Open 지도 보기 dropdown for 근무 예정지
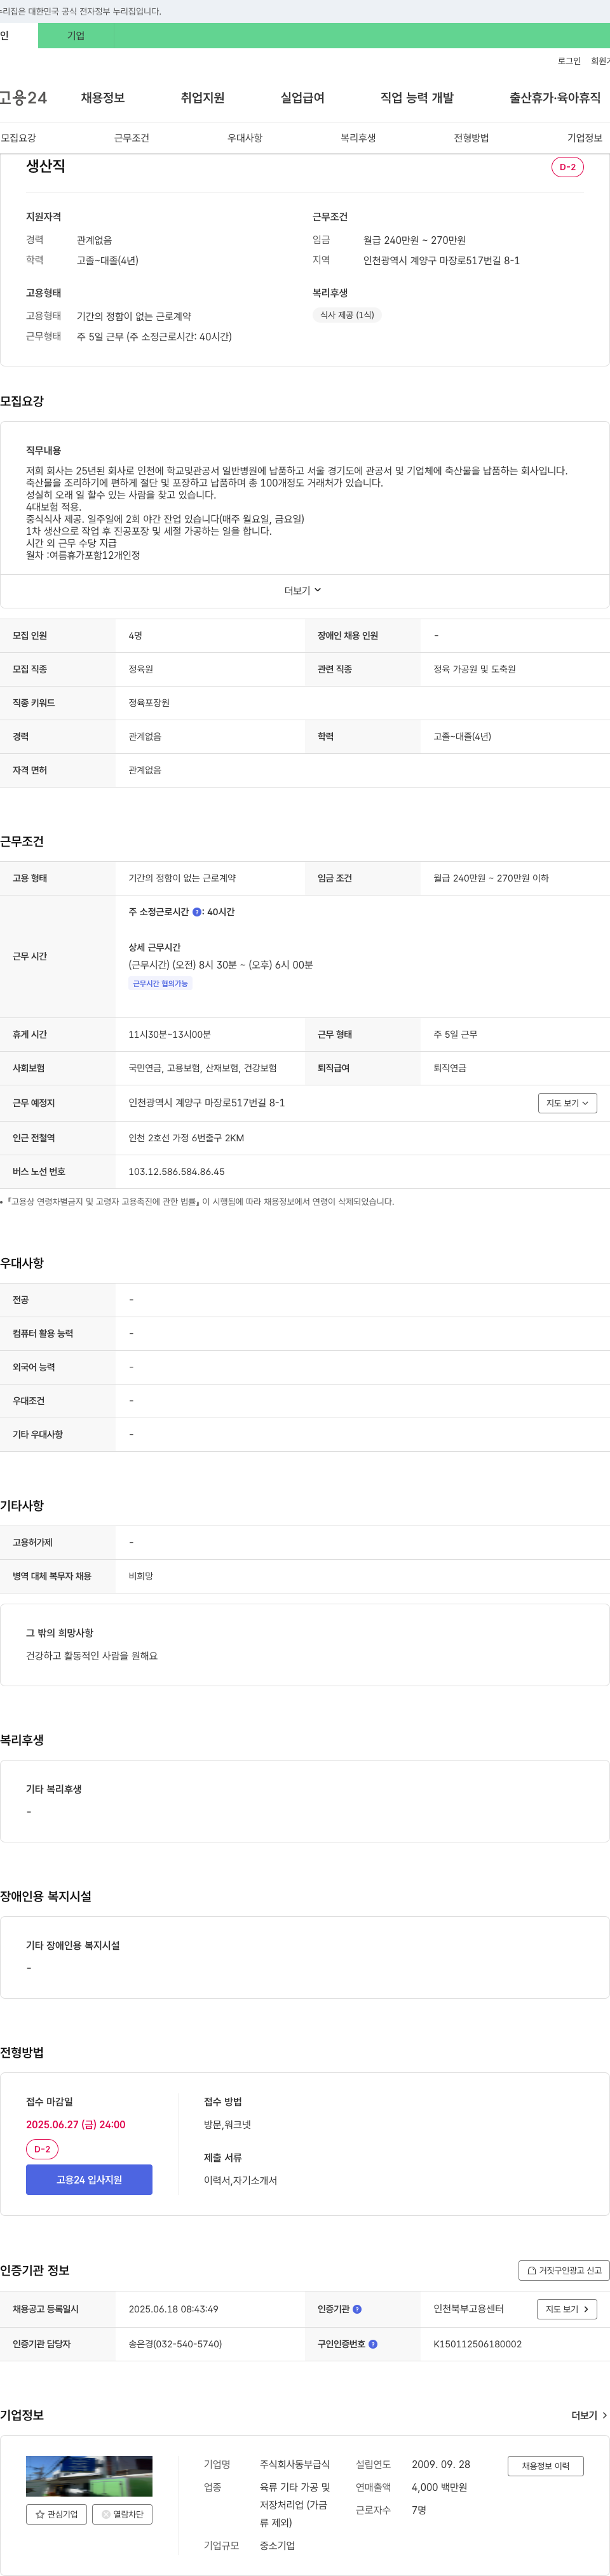This screenshot has height=2576, width=610. pyautogui.click(x=567, y=1103)
